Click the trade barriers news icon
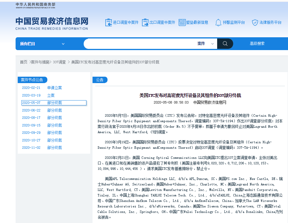288x223 pixels. (182, 22)
